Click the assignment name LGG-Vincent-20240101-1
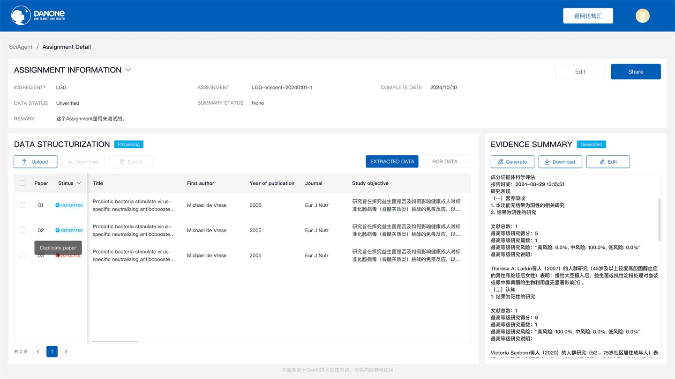Image resolution: width=675 pixels, height=379 pixels. click(282, 87)
